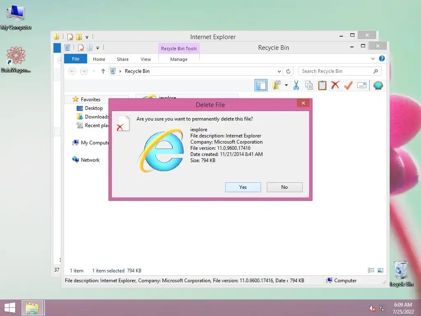421x316 pixels.
Task: Click the Paste clipboard icon
Action: (x=322, y=86)
